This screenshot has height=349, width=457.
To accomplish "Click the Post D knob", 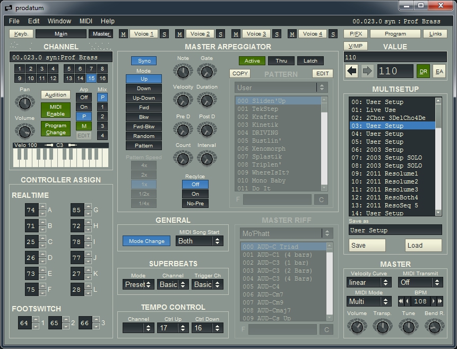I will click(206, 129).
